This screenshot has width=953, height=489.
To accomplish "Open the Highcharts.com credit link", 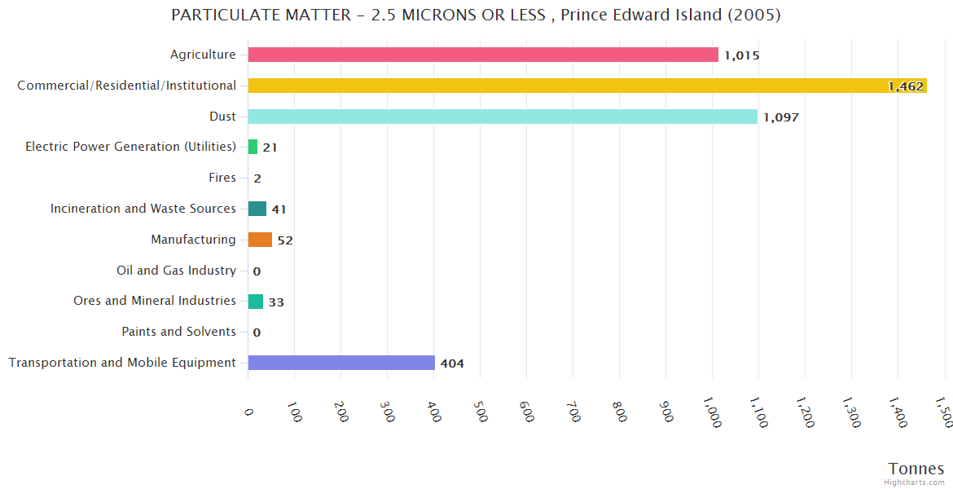I will [914, 482].
